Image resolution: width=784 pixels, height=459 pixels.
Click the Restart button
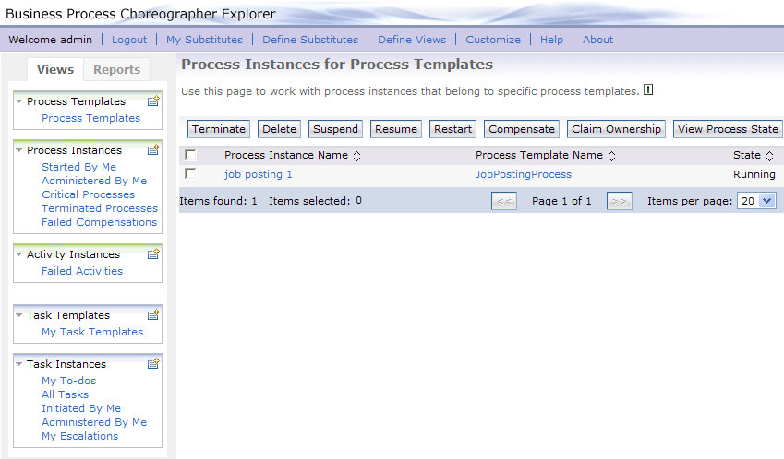[x=452, y=129]
